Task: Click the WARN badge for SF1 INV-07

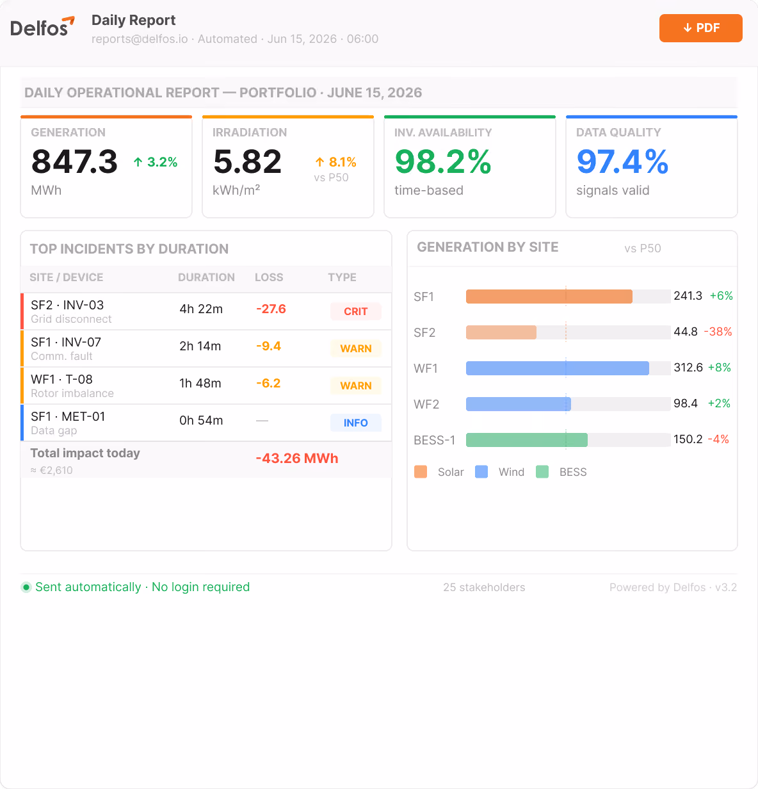Action: (356, 348)
